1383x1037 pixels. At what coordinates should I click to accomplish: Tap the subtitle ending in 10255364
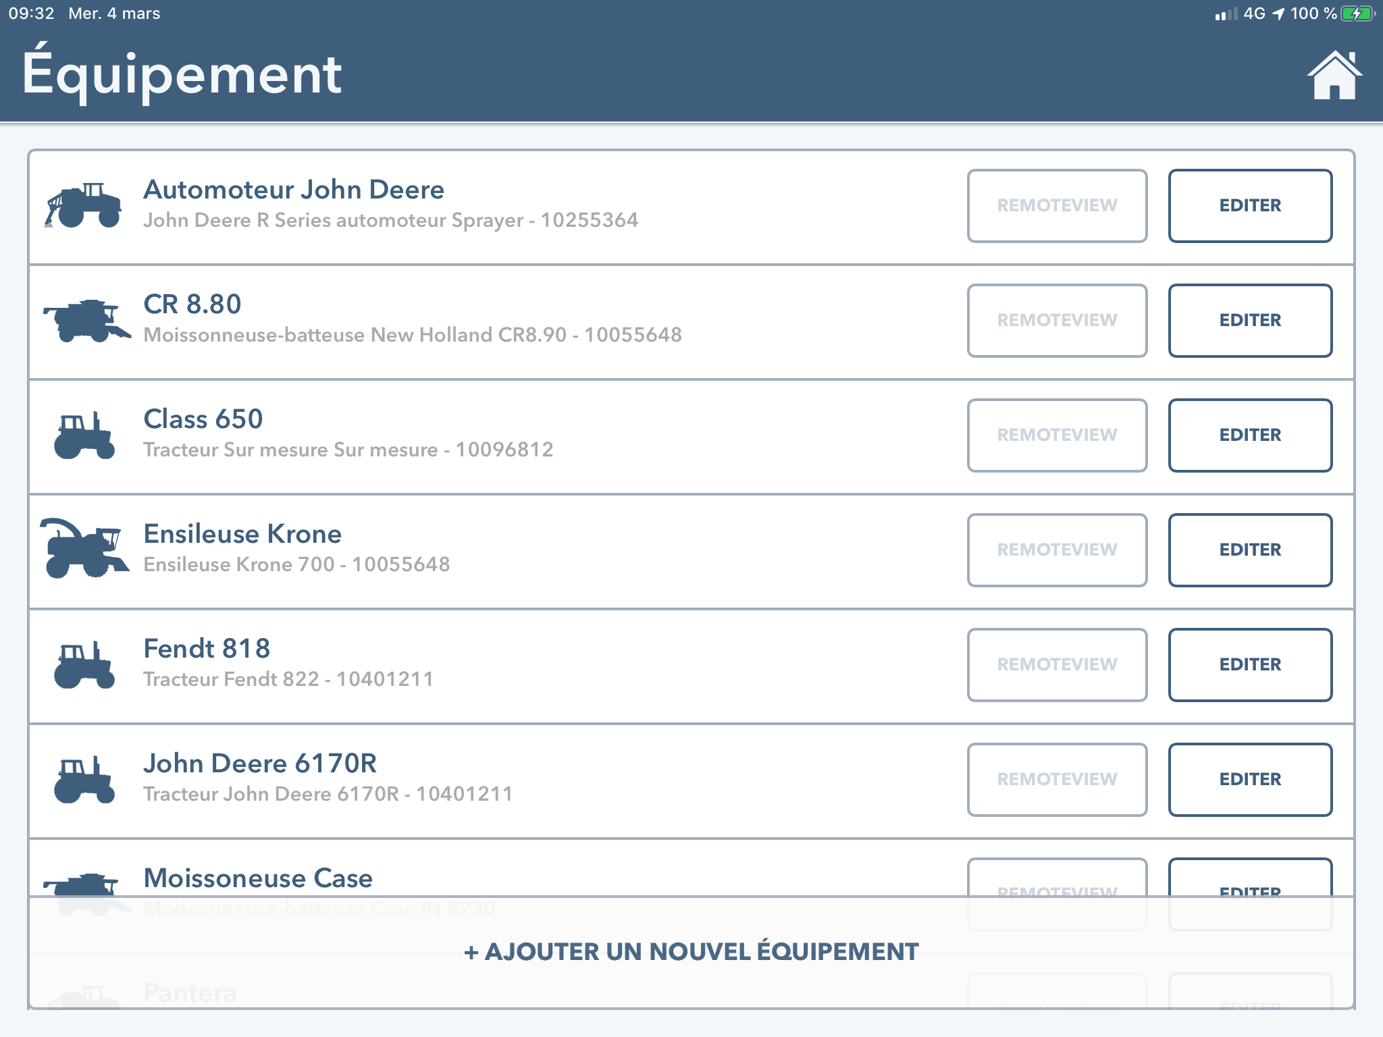pos(390,221)
